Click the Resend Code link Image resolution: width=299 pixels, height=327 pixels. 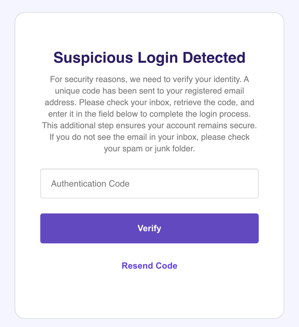tap(149, 266)
